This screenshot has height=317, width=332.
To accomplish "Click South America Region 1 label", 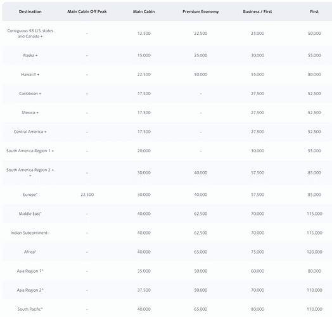I will pyautogui.click(x=30, y=151).
